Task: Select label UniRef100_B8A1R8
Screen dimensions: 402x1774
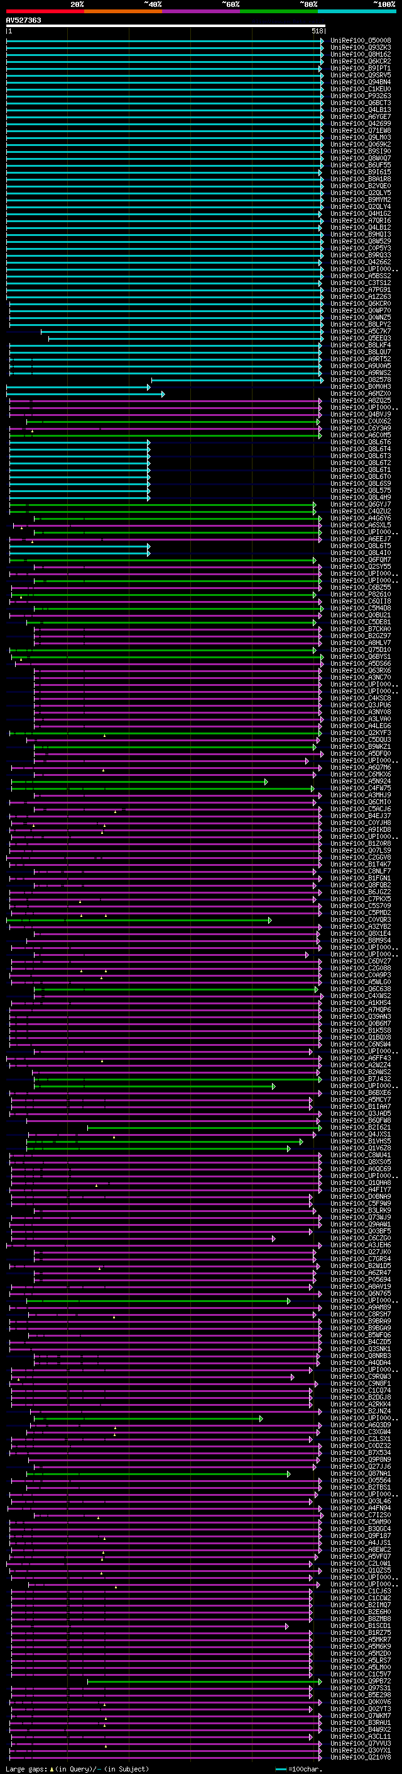Action: [x=361, y=179]
